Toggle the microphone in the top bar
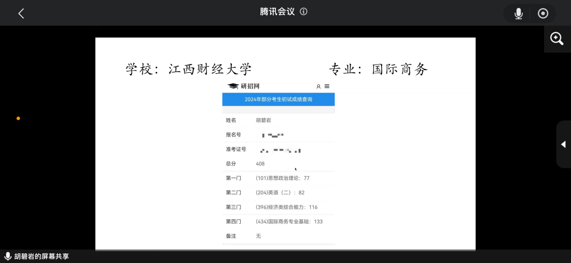 click(519, 13)
